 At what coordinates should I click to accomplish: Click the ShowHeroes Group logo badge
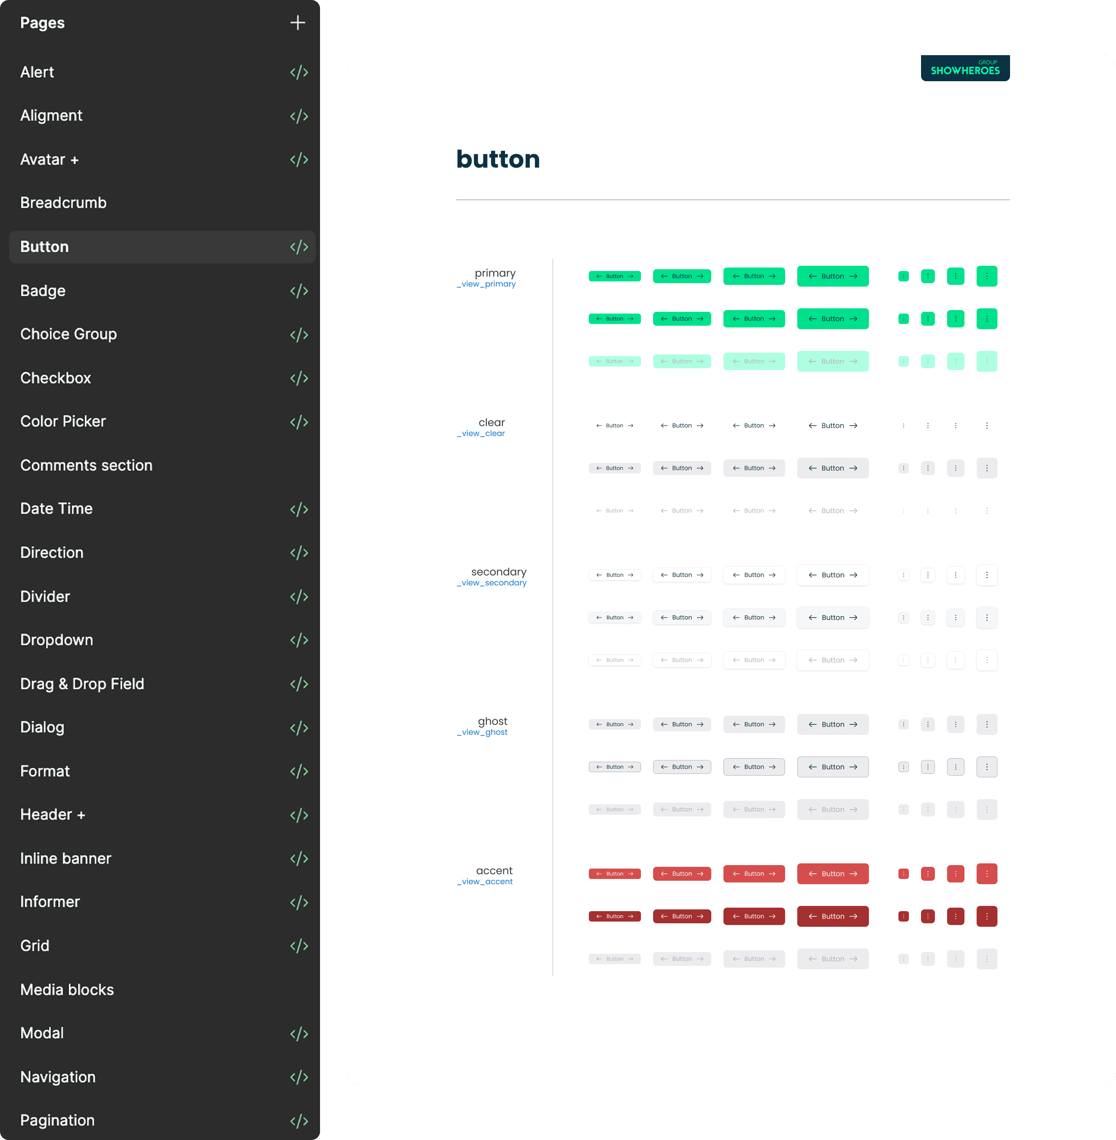[965, 68]
